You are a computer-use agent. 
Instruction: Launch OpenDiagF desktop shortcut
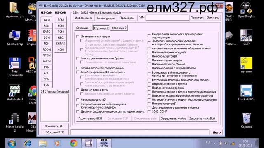[246, 10]
